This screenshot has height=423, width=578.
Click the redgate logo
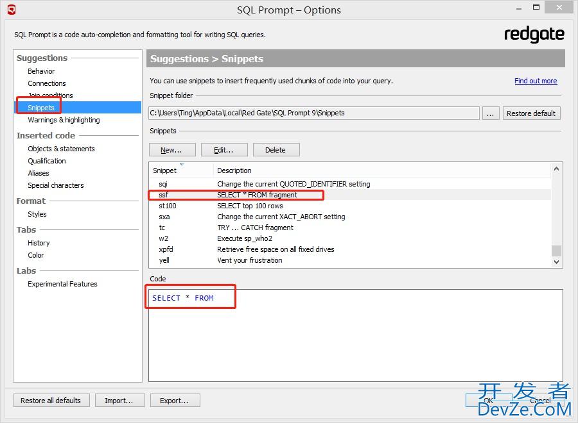(x=534, y=35)
